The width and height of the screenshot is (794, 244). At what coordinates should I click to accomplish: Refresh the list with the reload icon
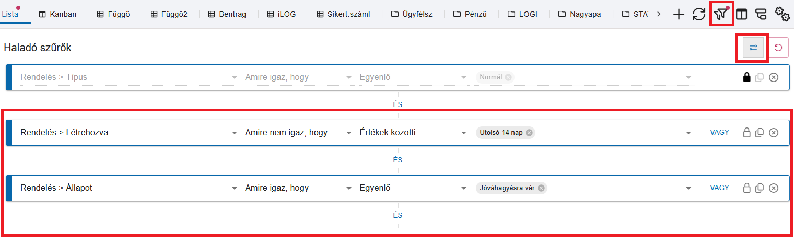tap(699, 14)
